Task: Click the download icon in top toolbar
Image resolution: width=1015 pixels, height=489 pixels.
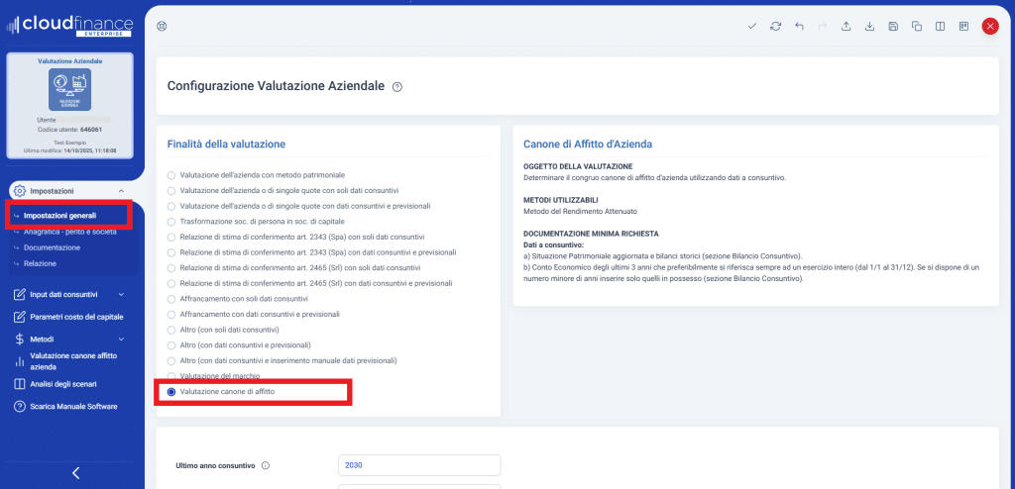Action: click(869, 26)
